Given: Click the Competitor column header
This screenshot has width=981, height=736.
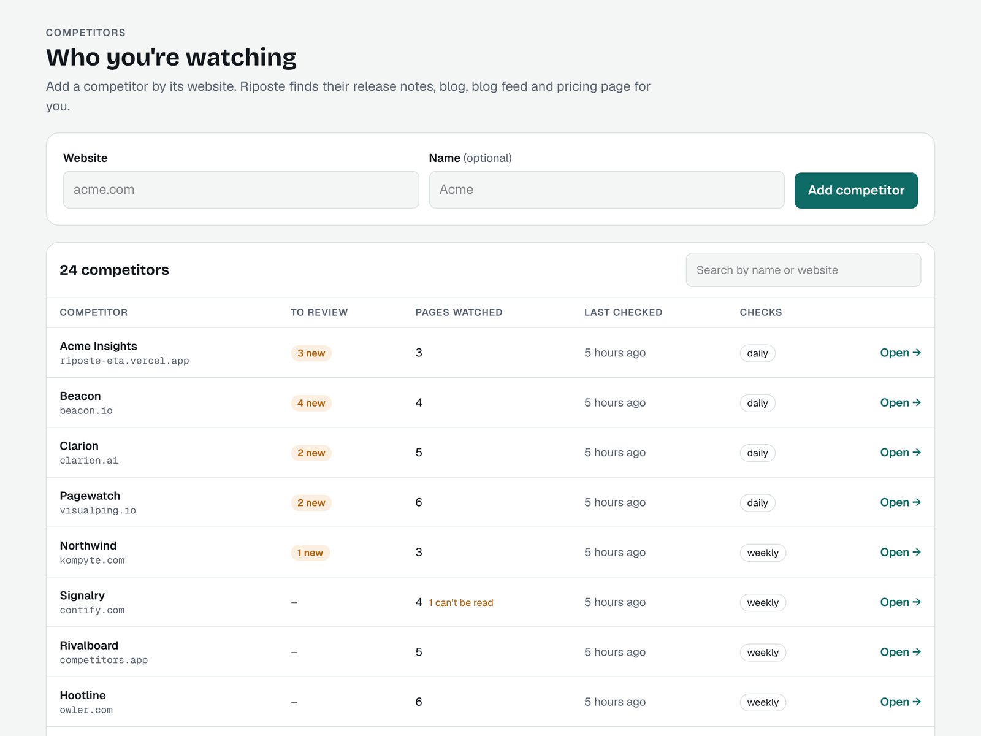Looking at the screenshot, I should pos(94,312).
